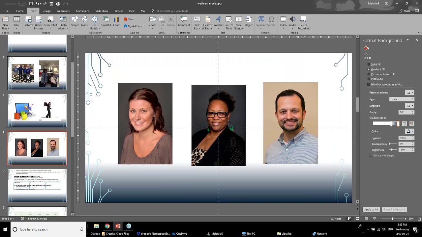Select slide 4 thumbnail with shopping cart
This screenshot has height=237, width=422.
(x=37, y=111)
